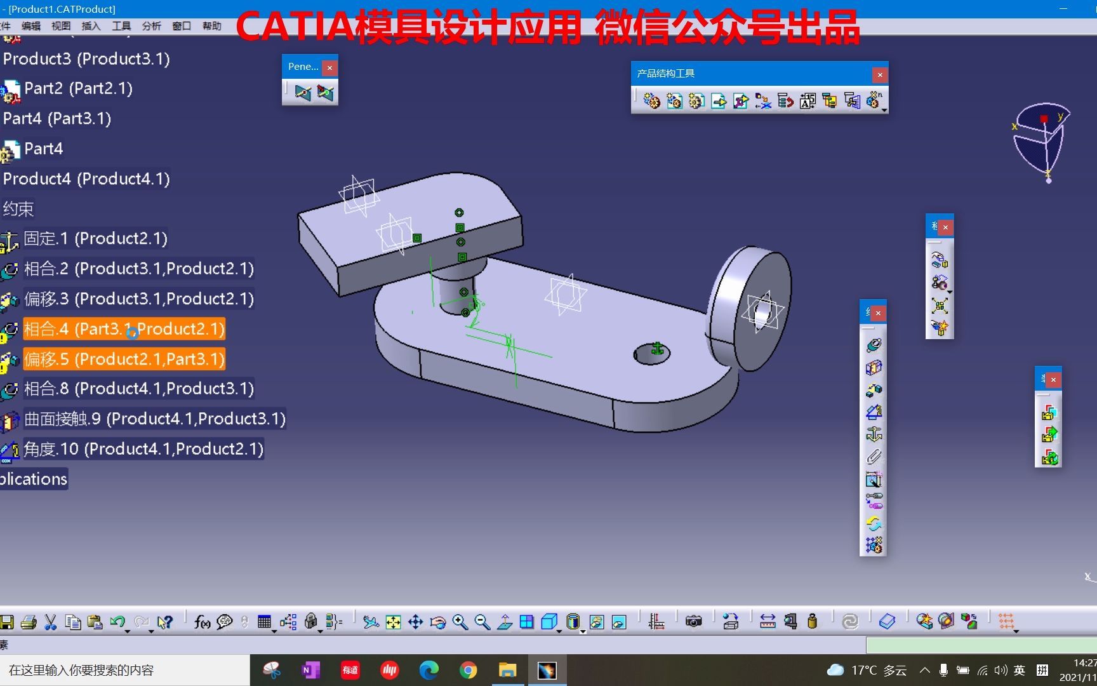Click the Graph Tree Reordering icon
The height and width of the screenshot is (686, 1097).
[785, 101]
